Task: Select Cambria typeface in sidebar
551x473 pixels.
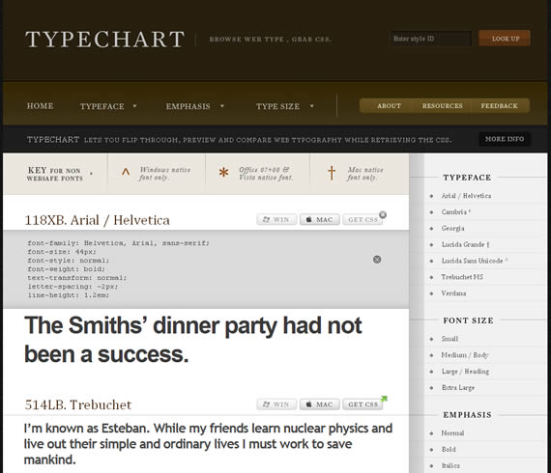Action: (x=455, y=212)
